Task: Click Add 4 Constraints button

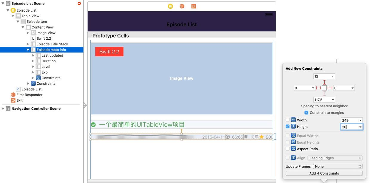Action: point(324,173)
